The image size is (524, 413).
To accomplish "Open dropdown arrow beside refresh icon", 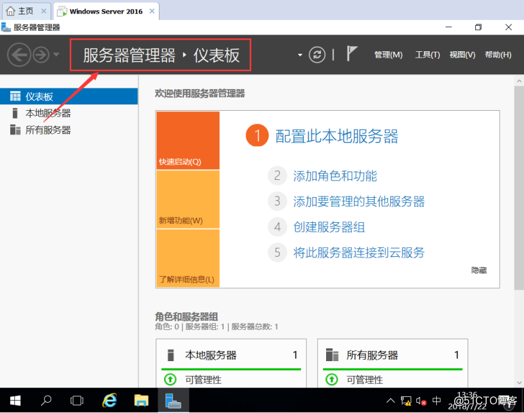I will [x=300, y=55].
